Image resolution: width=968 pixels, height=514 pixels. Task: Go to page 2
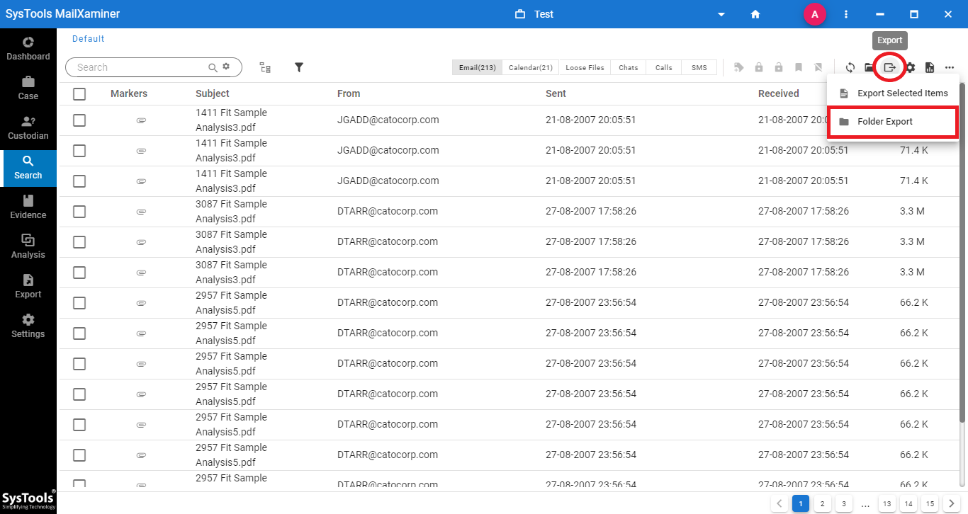[822, 504]
